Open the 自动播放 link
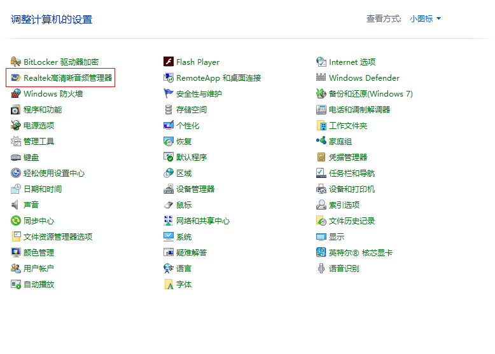This screenshot has height=354, width=495. pos(39,284)
